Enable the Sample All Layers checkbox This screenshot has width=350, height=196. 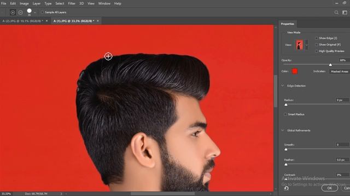pyautogui.click(x=42, y=12)
